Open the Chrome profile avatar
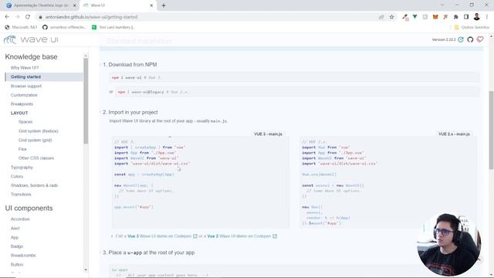Viewport: 494px width, 278px height. (x=477, y=17)
